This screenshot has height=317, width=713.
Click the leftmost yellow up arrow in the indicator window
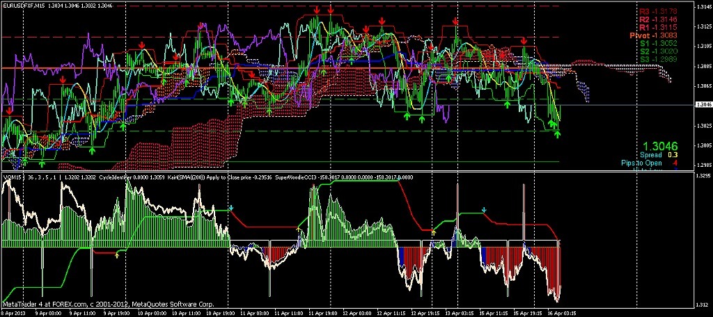117,255
